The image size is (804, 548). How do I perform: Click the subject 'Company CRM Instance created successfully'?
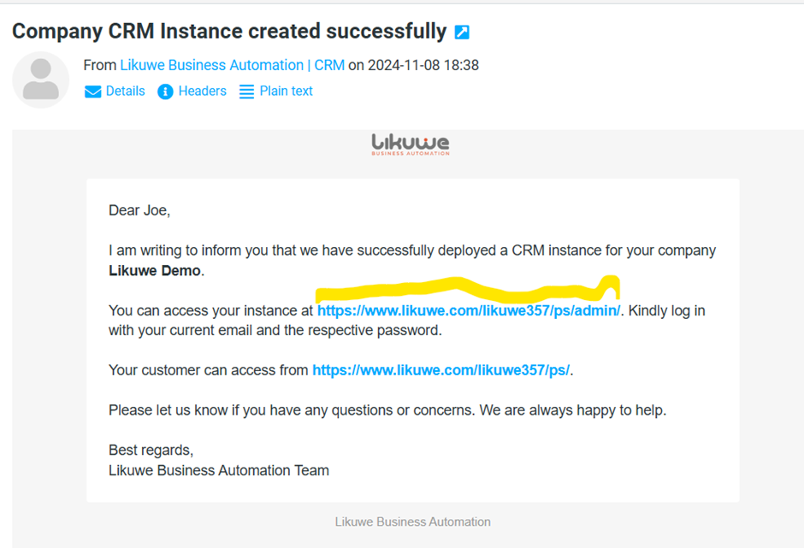tap(229, 32)
